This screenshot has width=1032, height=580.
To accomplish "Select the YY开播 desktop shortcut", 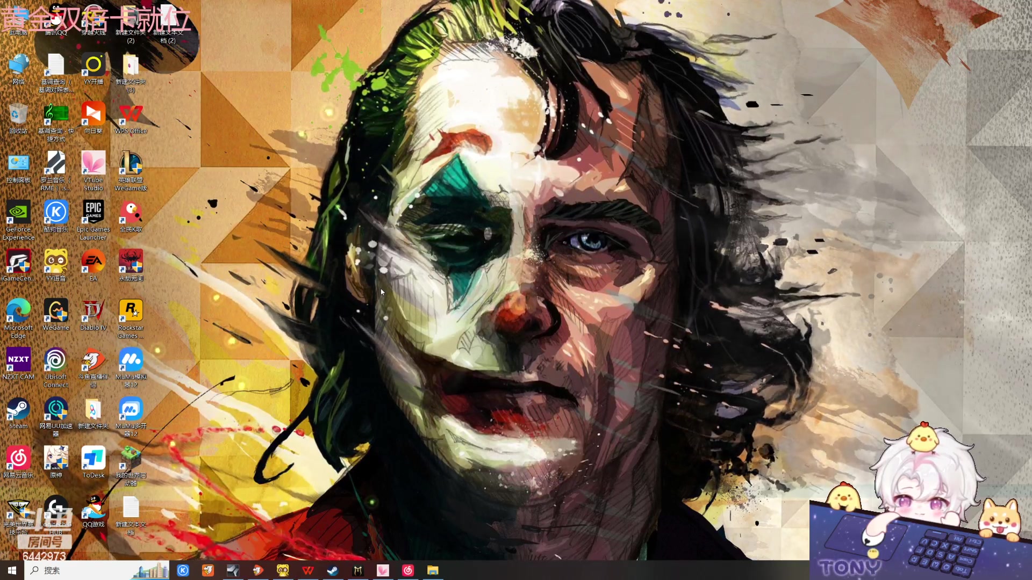I will pyautogui.click(x=94, y=69).
